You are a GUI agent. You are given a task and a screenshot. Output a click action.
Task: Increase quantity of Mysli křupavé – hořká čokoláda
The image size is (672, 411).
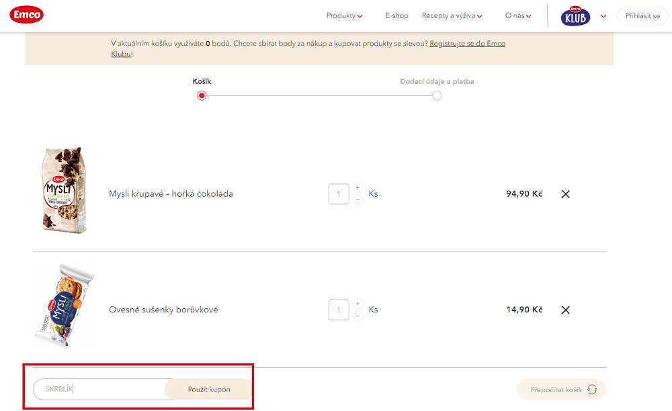coord(358,187)
